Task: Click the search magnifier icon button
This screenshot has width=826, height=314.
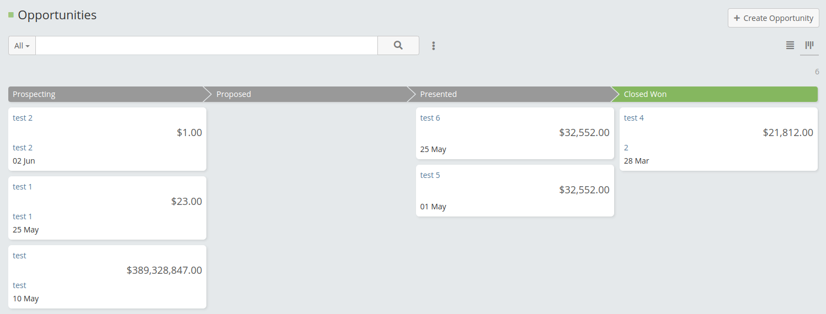Action: pos(398,46)
